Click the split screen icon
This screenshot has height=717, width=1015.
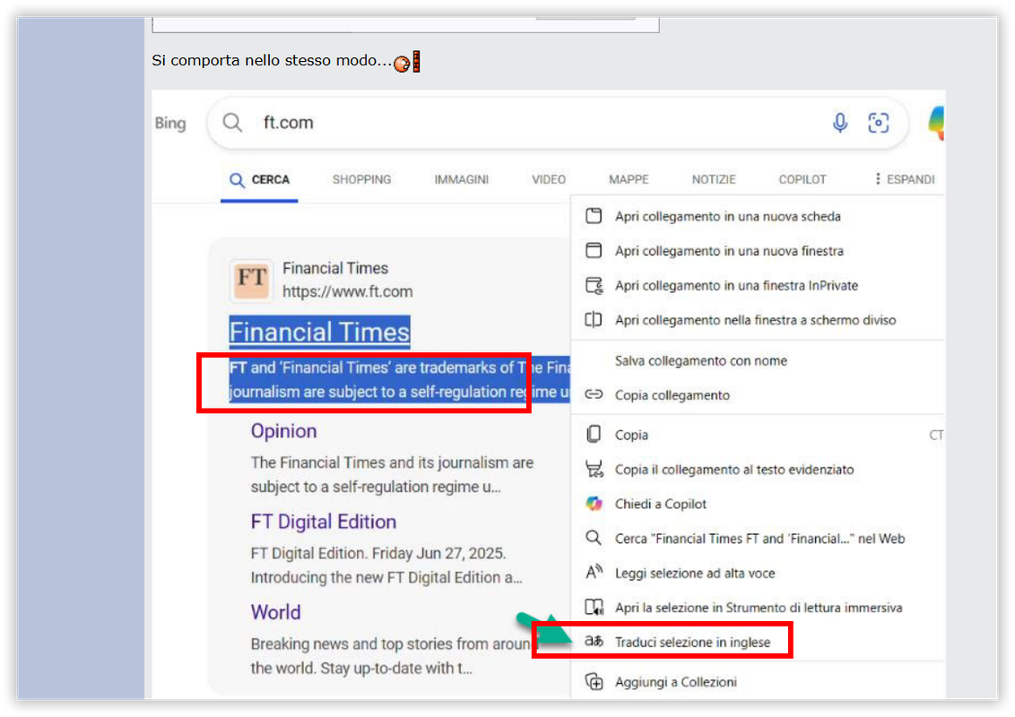(x=594, y=320)
